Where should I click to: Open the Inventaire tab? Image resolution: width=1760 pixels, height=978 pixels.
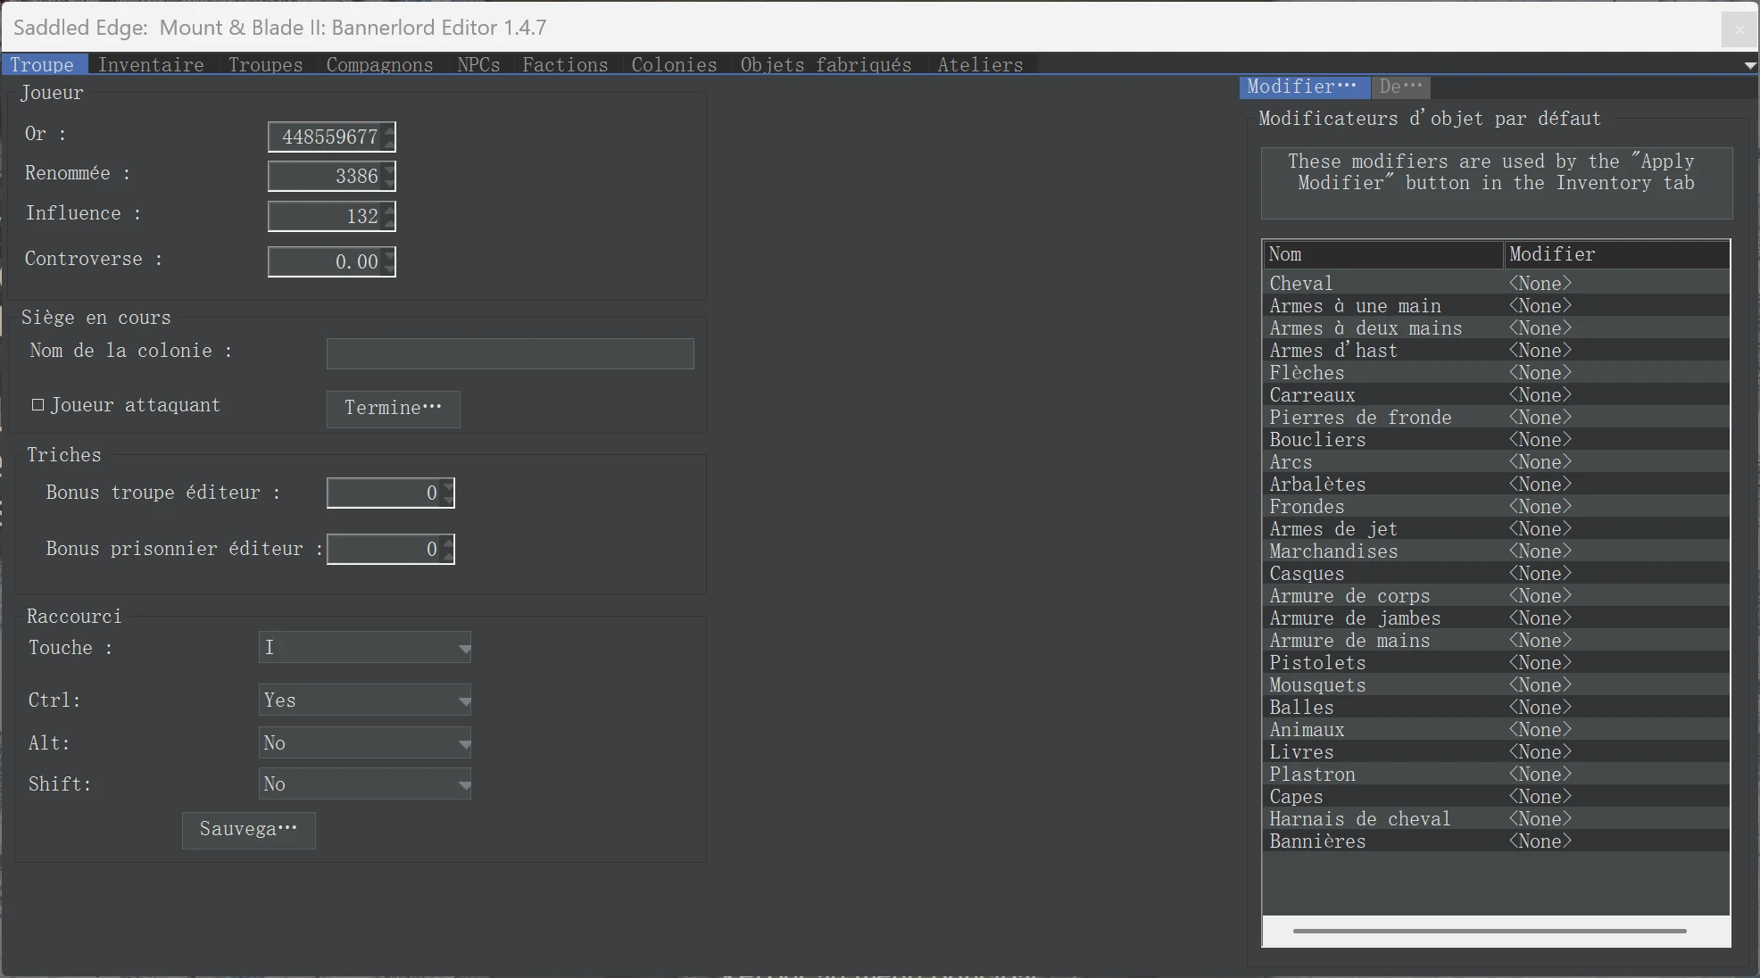[x=152, y=64]
